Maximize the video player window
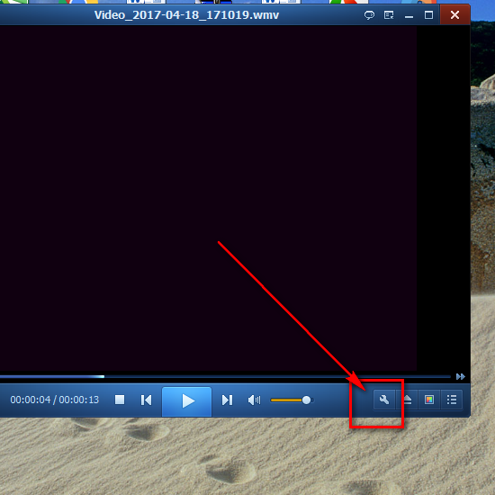The height and width of the screenshot is (495, 495). pyautogui.click(x=428, y=14)
